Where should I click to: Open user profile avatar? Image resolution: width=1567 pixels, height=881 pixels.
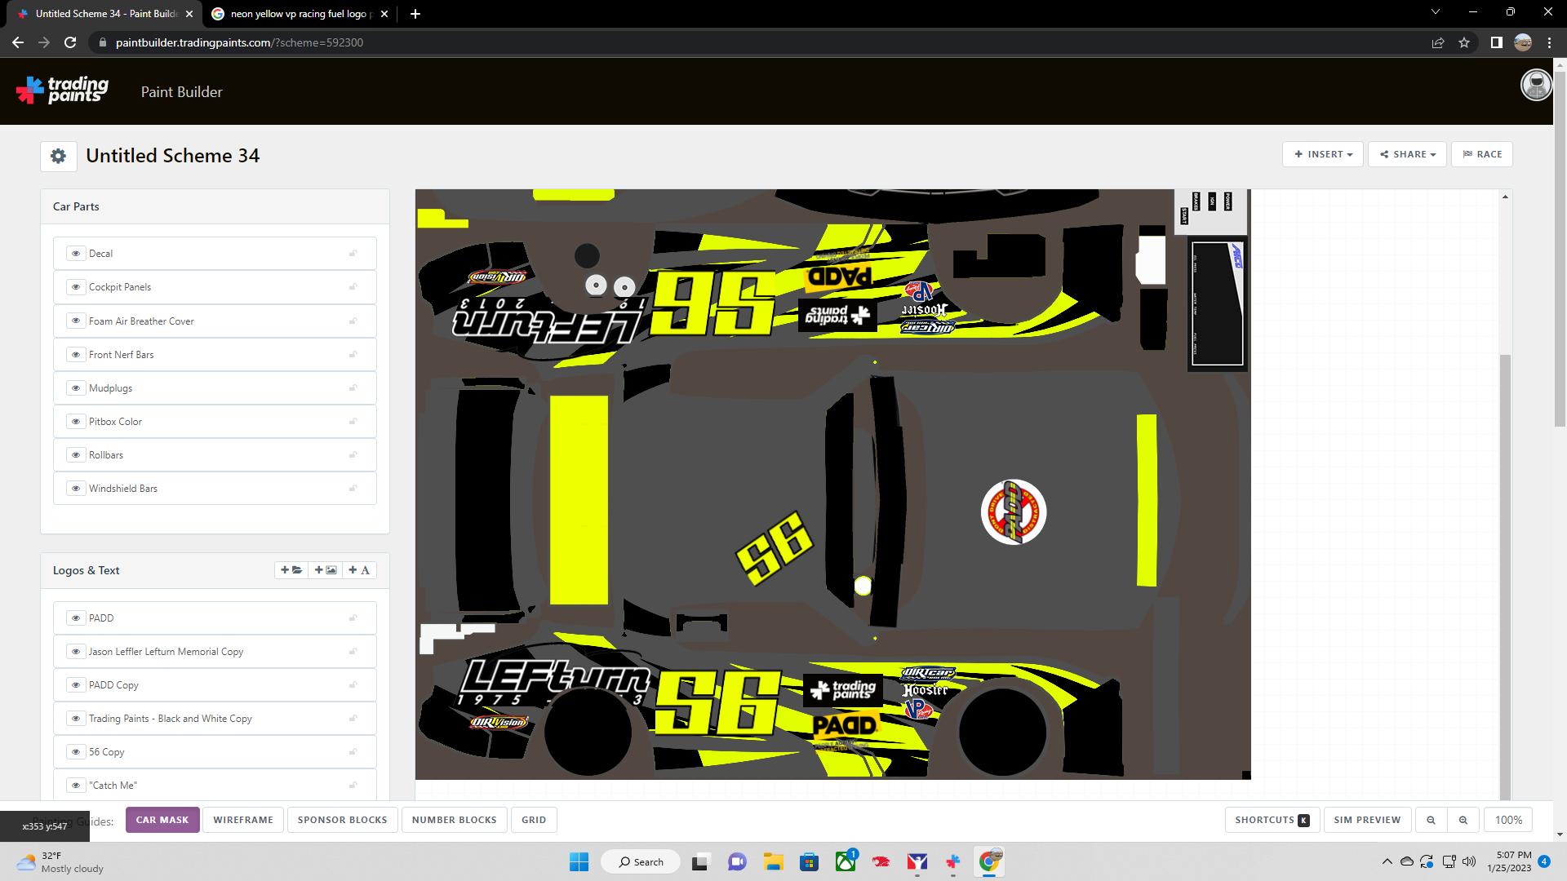point(1535,86)
